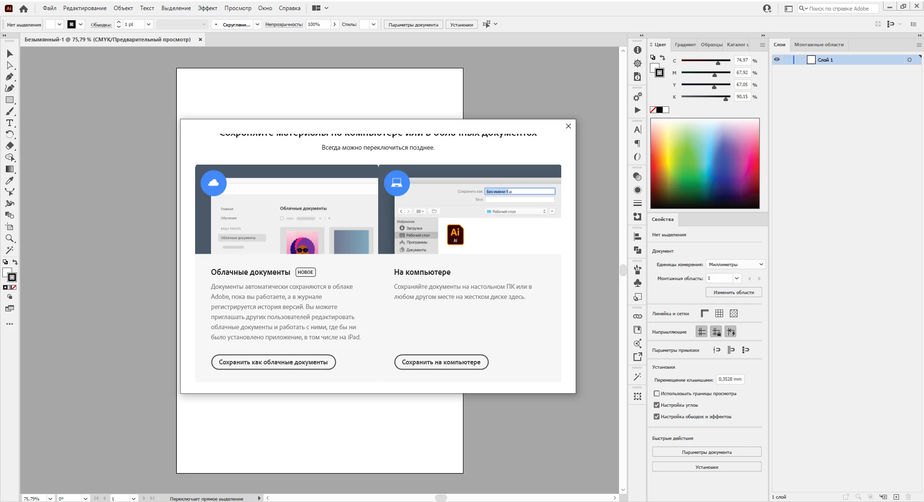Screen dimensions: 924x502
Task: Toggle show guides button
Action: (x=701, y=332)
